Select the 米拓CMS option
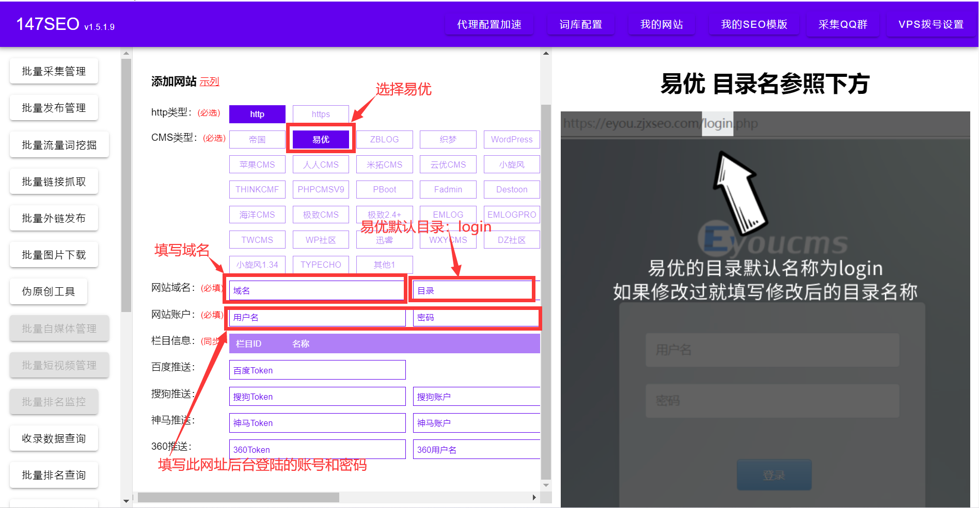The image size is (979, 508). 385,165
